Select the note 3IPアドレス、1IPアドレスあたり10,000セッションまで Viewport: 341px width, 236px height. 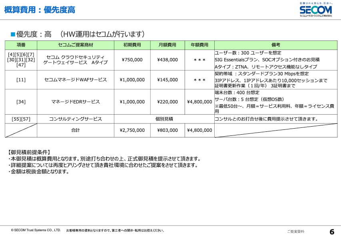[x=271, y=81]
